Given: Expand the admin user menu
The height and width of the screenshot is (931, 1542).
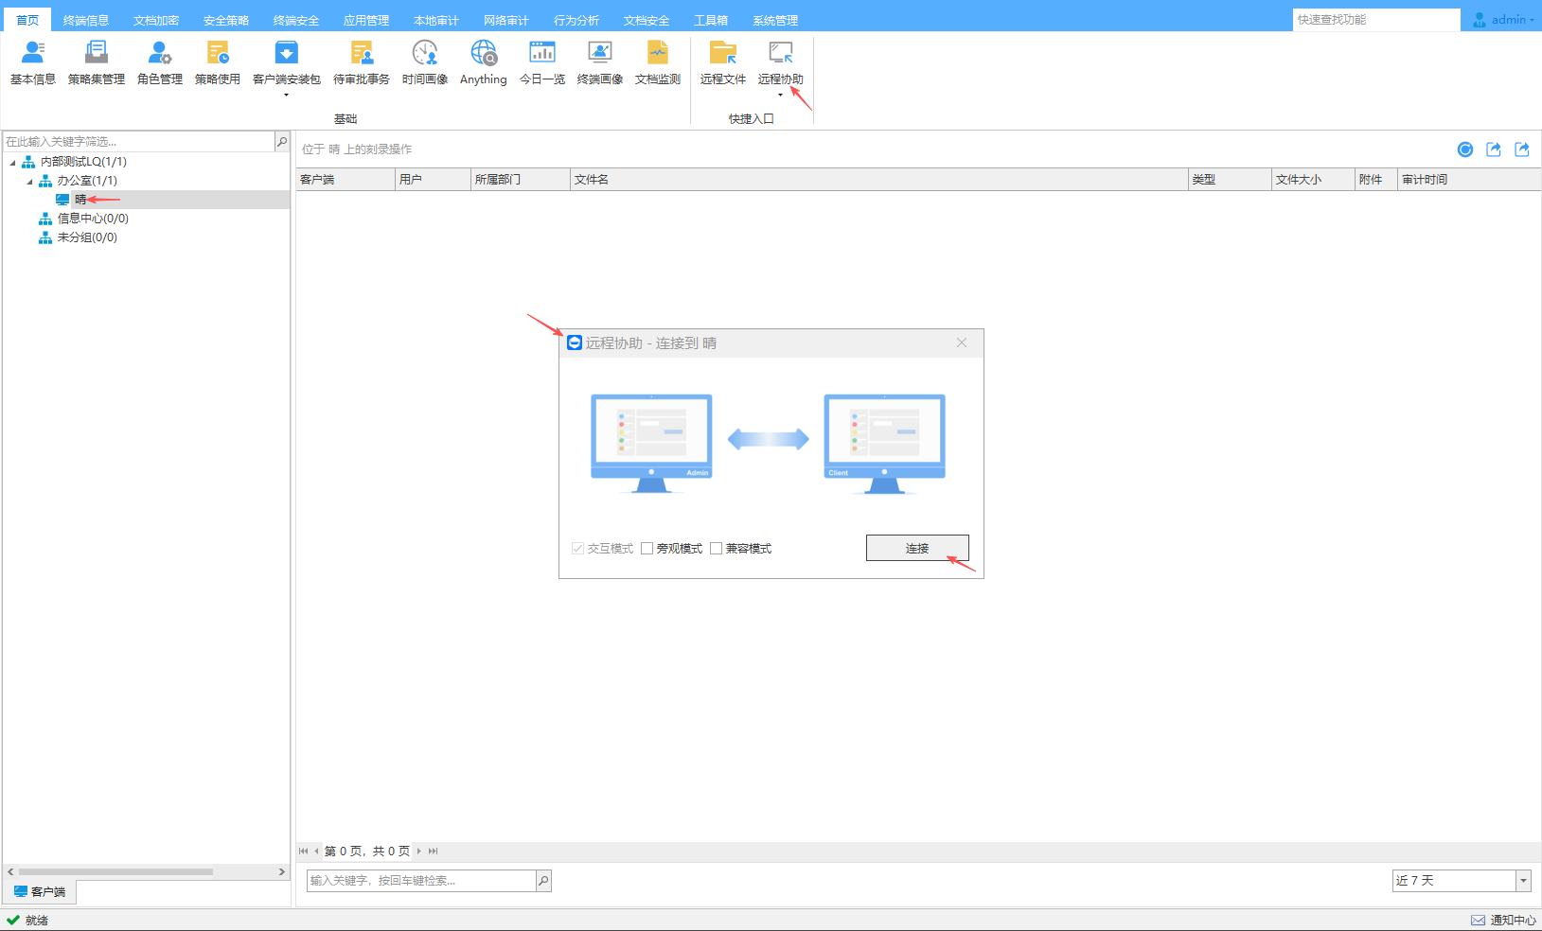Looking at the screenshot, I should pyautogui.click(x=1503, y=20).
